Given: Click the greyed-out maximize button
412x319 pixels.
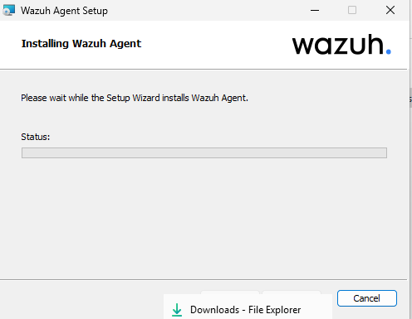Looking at the screenshot, I should click(x=352, y=10).
